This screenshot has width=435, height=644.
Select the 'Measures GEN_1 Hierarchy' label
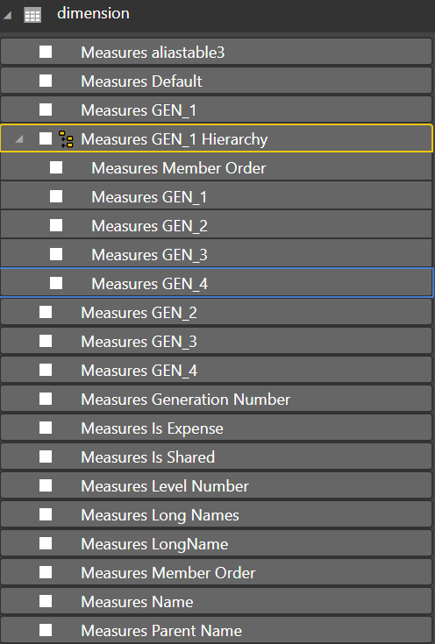tap(175, 139)
